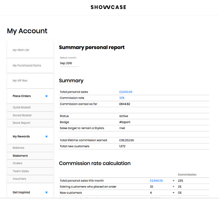Screen dimensions: 219x199
Task: Open Vouchers in the sidebar
Action: point(19,179)
